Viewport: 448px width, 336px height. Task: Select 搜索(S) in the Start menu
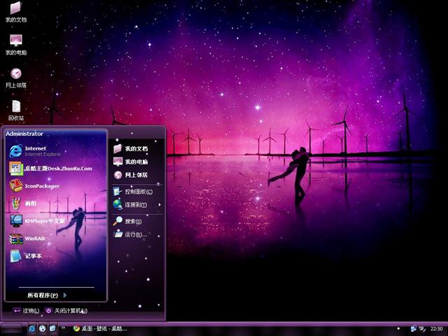pyautogui.click(x=132, y=221)
